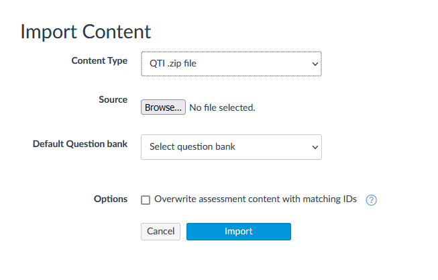Click the word 'IDs' in the overwrite label
438x280 pixels.
350,199
